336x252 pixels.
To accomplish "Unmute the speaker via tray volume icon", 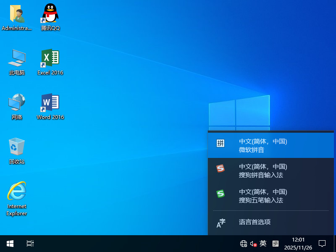I will (253, 244).
